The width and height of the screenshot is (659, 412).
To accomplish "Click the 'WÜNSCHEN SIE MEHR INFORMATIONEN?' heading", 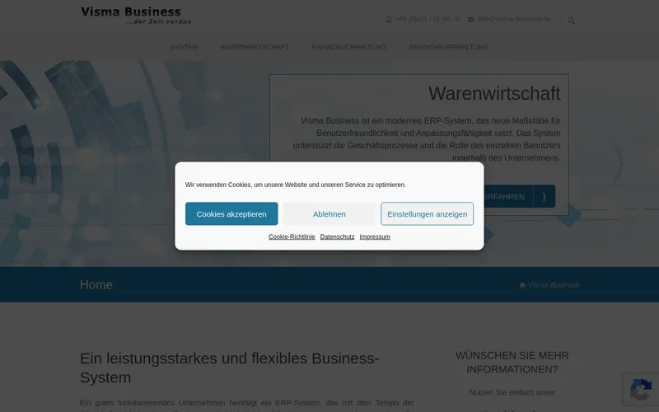I will (x=512, y=363).
